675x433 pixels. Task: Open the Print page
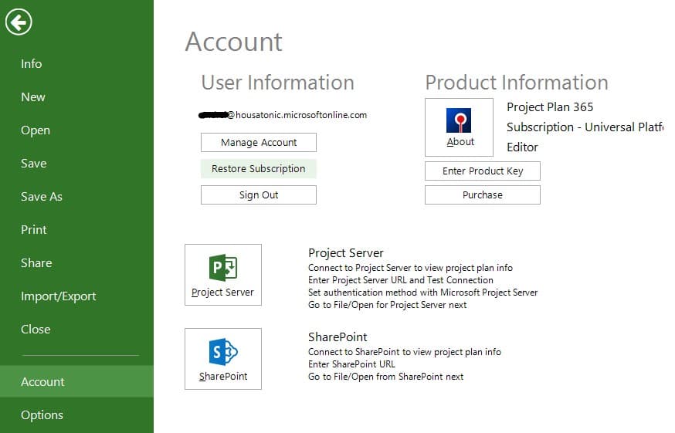pyautogui.click(x=33, y=230)
